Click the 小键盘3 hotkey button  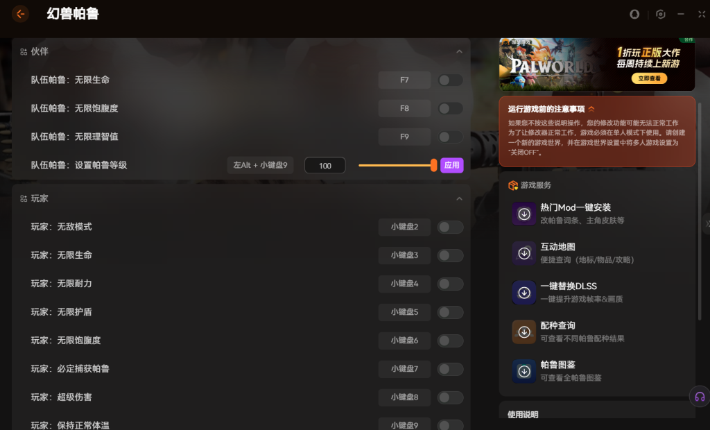pos(404,255)
